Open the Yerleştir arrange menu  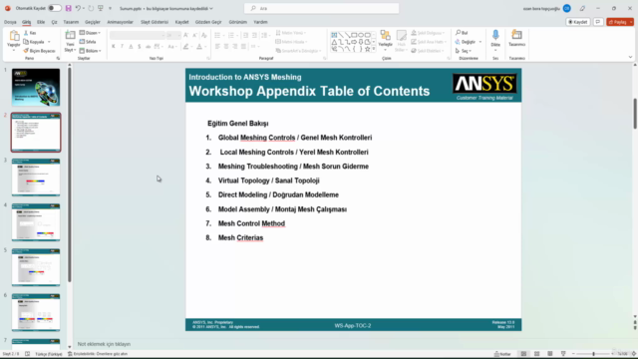[386, 41]
